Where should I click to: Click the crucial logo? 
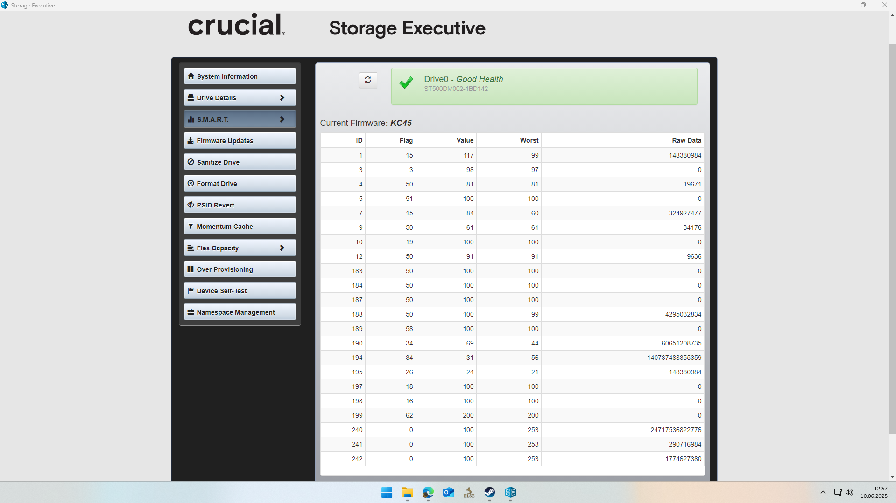[236, 25]
